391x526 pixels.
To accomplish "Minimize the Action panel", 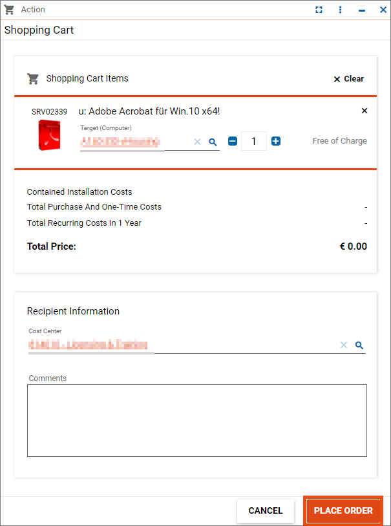I will point(361,10).
